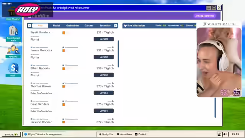Click Level 4 button for Thomas Brown
The height and width of the screenshot is (138, 245).
(x=104, y=93)
